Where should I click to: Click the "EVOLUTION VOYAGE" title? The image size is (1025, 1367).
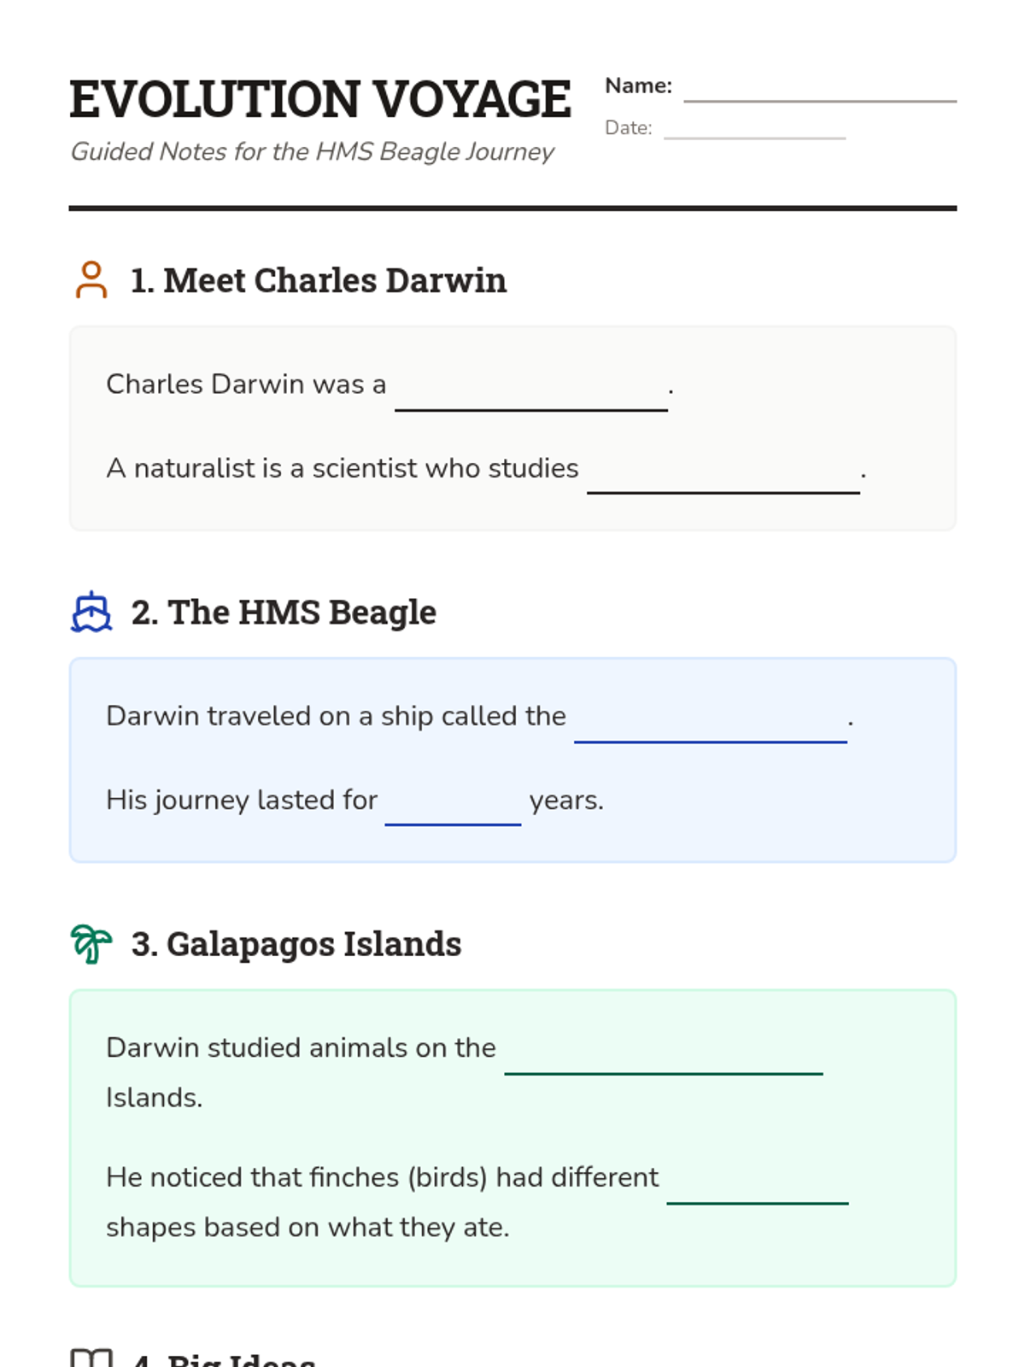(320, 99)
